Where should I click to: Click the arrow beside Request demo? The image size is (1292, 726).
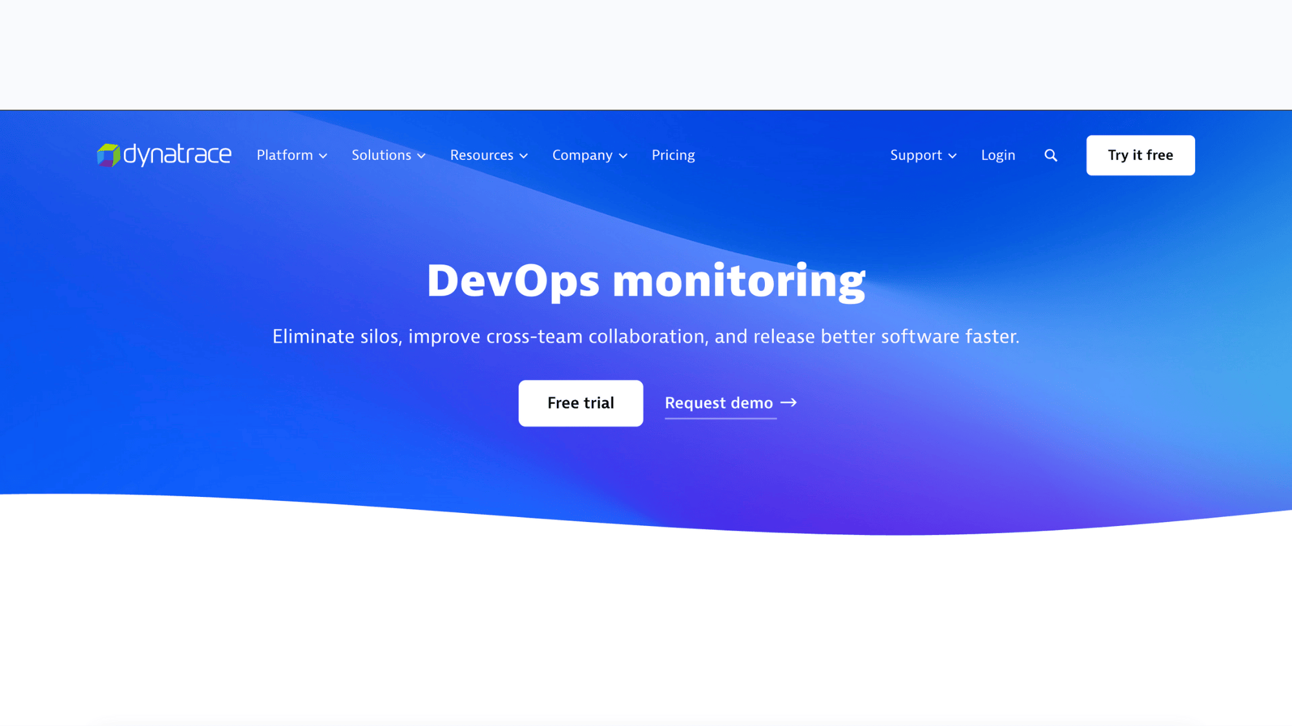(x=789, y=403)
